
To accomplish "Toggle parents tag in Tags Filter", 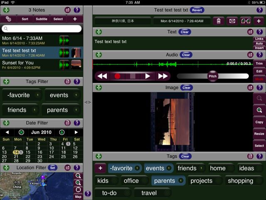I will coord(61,110).
